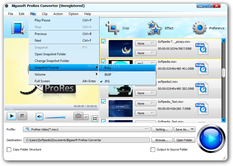
Task: Click the Browse... button
Action: coord(162,140)
